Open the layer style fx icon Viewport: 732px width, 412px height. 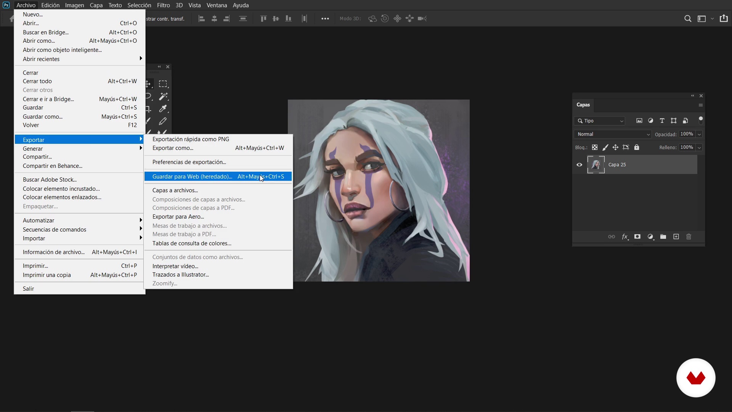[x=625, y=237]
